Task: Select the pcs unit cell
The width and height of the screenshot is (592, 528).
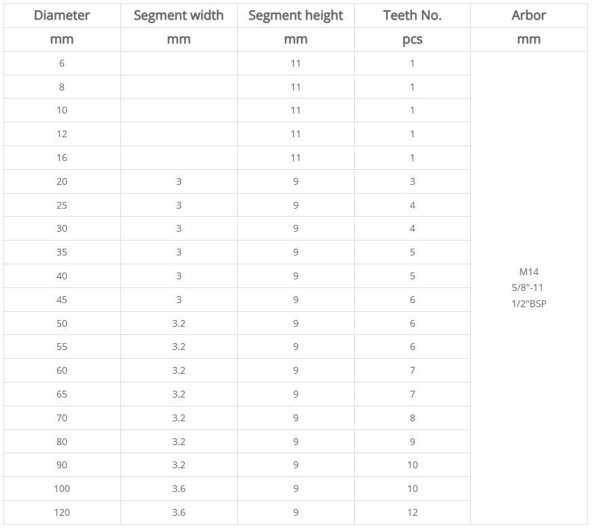Action: click(x=413, y=39)
